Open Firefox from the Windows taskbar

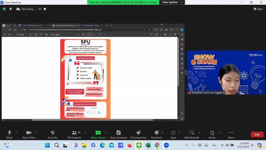[130, 145]
